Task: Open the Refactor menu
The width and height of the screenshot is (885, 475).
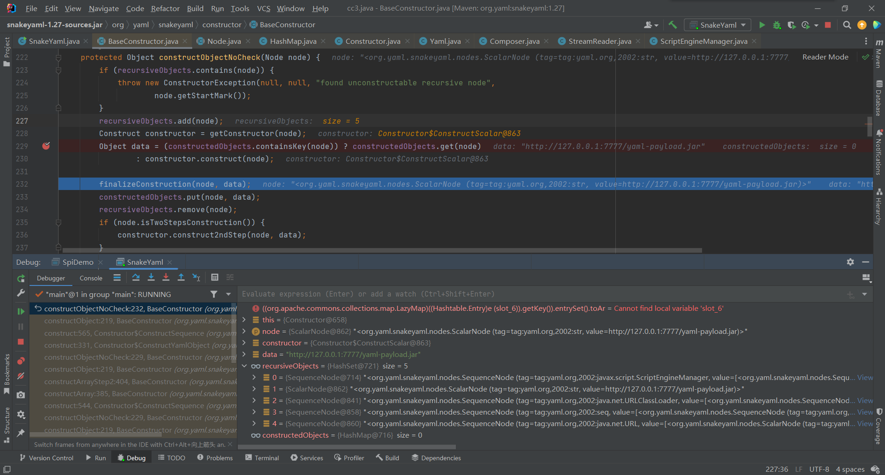Action: point(165,8)
